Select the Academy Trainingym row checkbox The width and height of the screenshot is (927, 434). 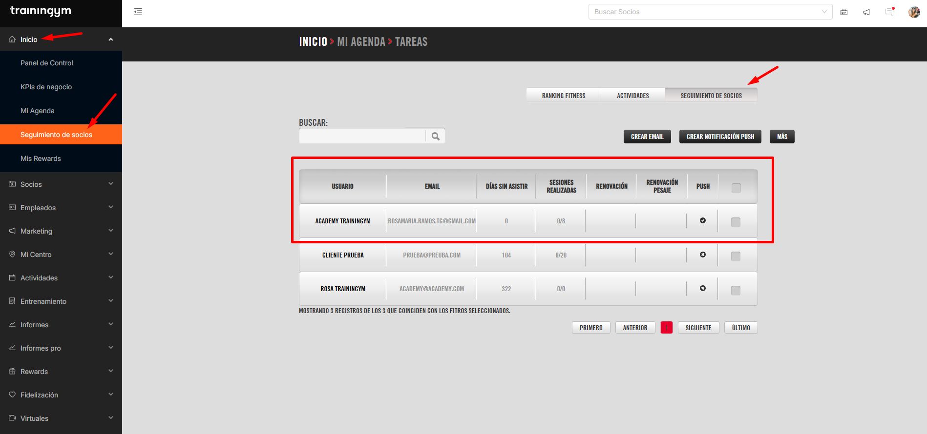(736, 222)
